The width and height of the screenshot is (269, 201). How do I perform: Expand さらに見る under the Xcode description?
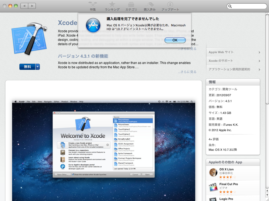187,49
